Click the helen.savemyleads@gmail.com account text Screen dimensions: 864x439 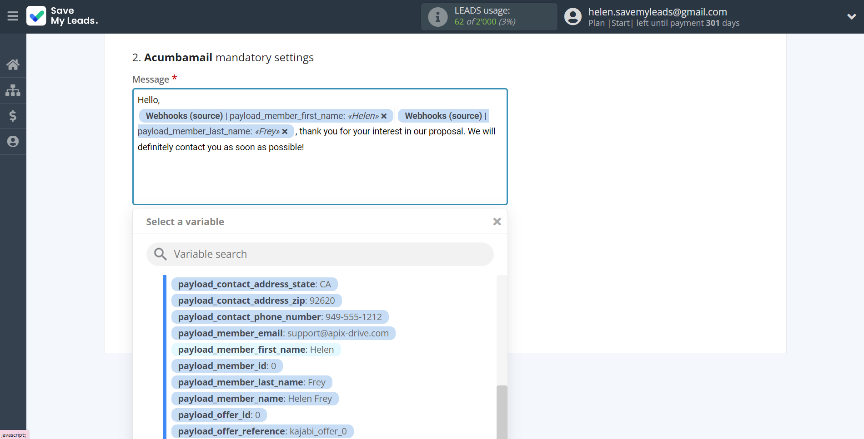pyautogui.click(x=658, y=12)
